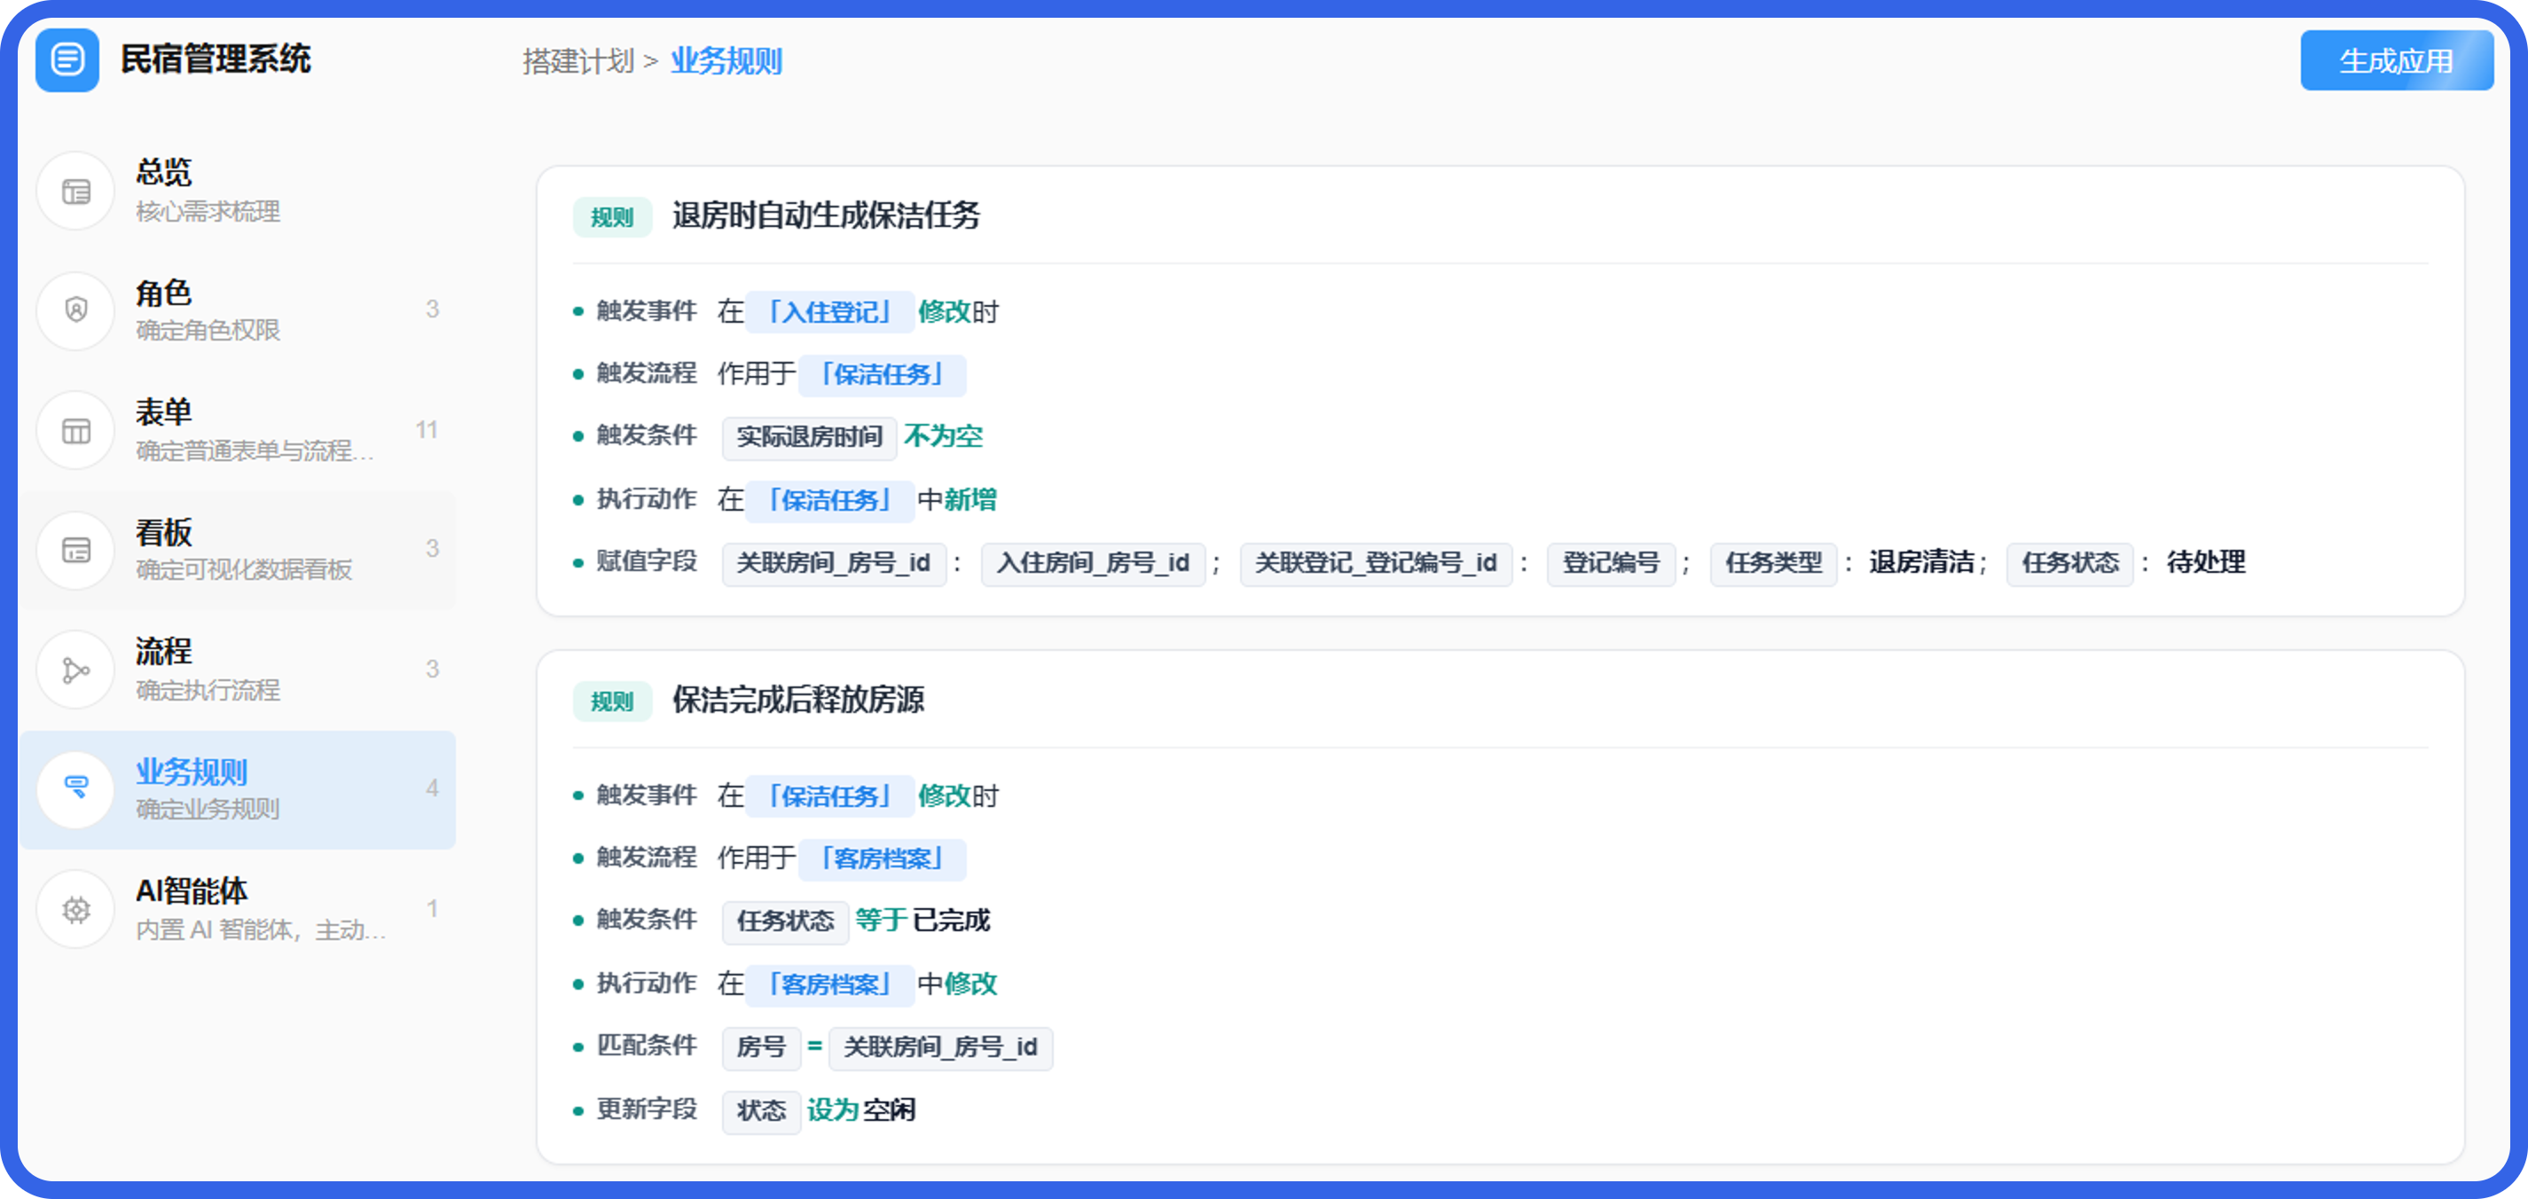The image size is (2528, 1199).
Task: Select the 角色 shield icon
Action: [x=75, y=311]
